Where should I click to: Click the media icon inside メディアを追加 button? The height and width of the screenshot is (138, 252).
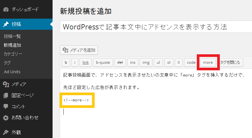click(65, 50)
